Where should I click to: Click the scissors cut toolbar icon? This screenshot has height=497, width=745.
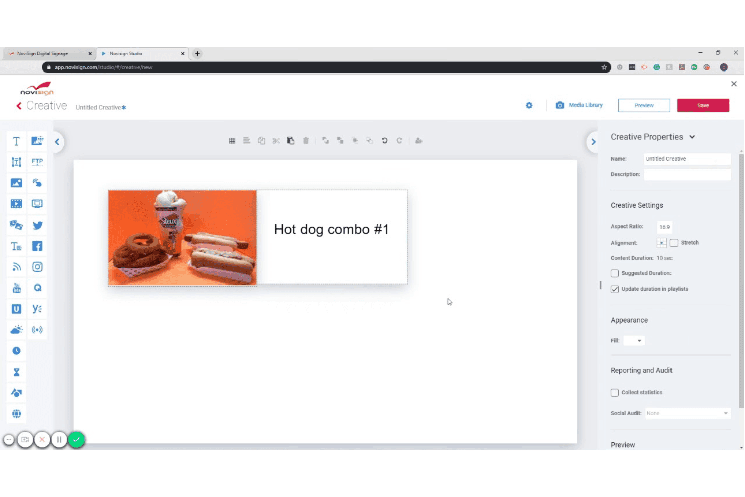point(276,141)
